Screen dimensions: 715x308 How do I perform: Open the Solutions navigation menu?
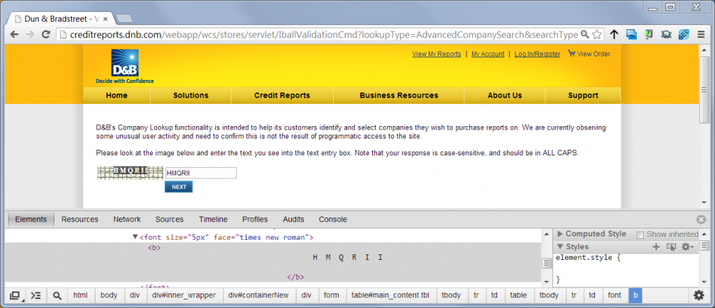[x=191, y=95]
